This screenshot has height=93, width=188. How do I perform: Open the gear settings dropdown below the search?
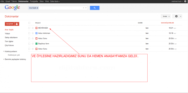click(177, 16)
